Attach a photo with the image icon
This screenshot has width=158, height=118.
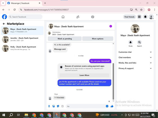coord(53,106)
